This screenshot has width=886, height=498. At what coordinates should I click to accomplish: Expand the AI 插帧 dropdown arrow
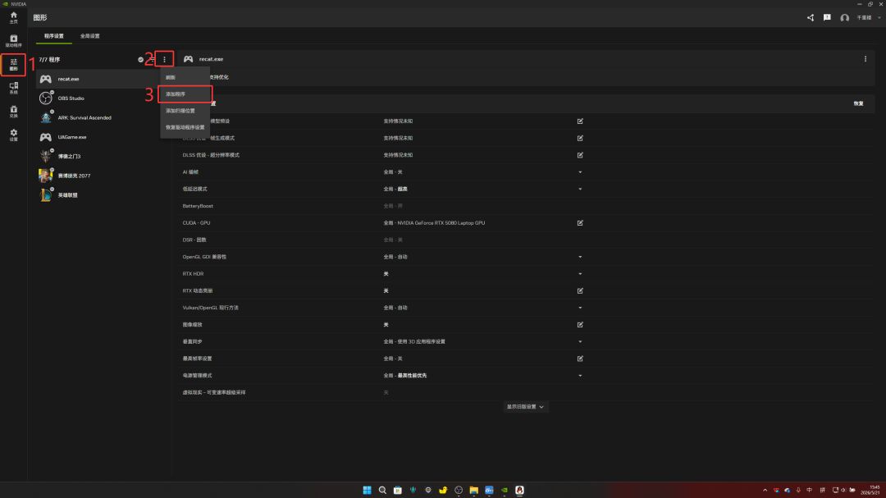pyautogui.click(x=580, y=171)
